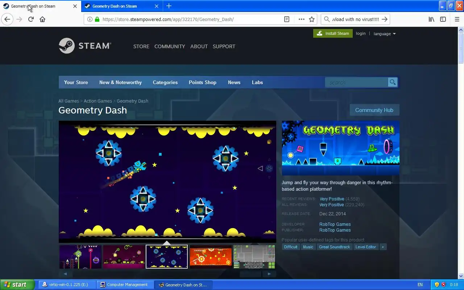The image size is (464, 290).
Task: Click Very Positive recent reviews link
Action: pos(332,199)
